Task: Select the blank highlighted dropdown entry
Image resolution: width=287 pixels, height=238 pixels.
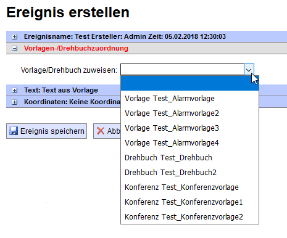Action: (x=189, y=83)
